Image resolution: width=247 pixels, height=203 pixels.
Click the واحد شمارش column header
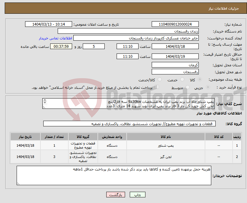112,137
